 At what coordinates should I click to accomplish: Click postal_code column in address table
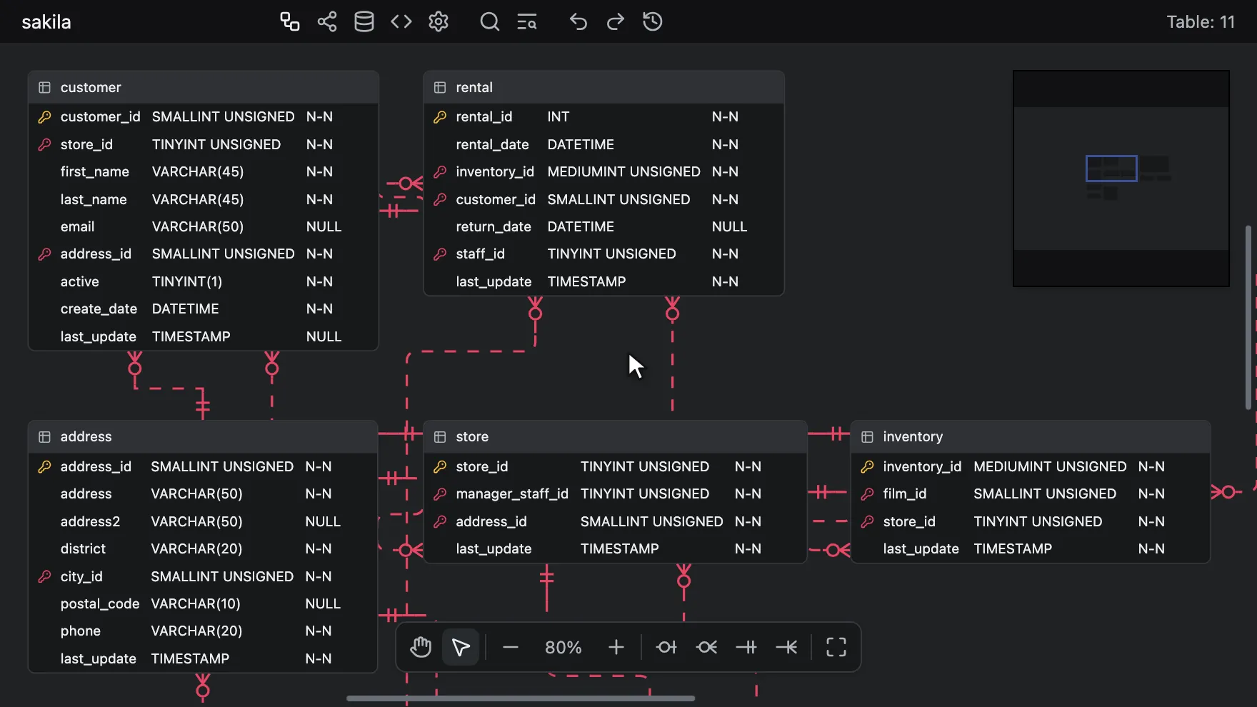point(203,603)
